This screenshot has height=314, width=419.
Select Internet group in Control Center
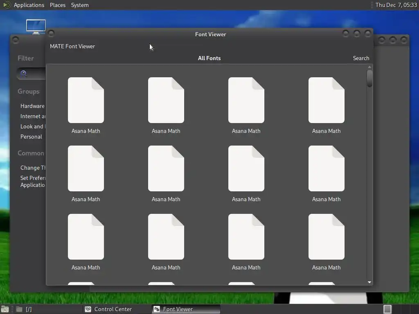tap(33, 117)
